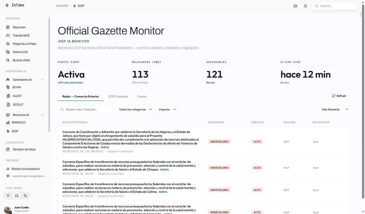The width and height of the screenshot is (365, 214).
Task: Click the speech bubble icon beside necesito que me generes
Action: [x=8, y=176]
